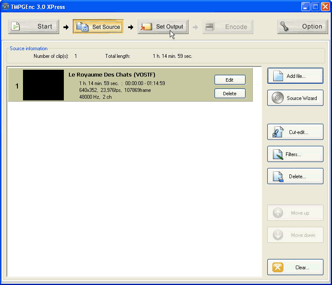Click the Delete clip icon on right panel
Image resolution: width=332 pixels, height=285 pixels.
(x=278, y=177)
